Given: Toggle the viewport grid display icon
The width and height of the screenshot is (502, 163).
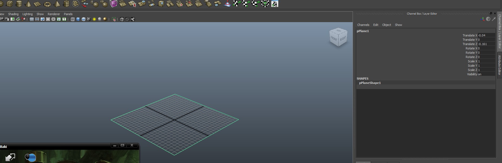Looking at the screenshot, I should tap(32, 19).
